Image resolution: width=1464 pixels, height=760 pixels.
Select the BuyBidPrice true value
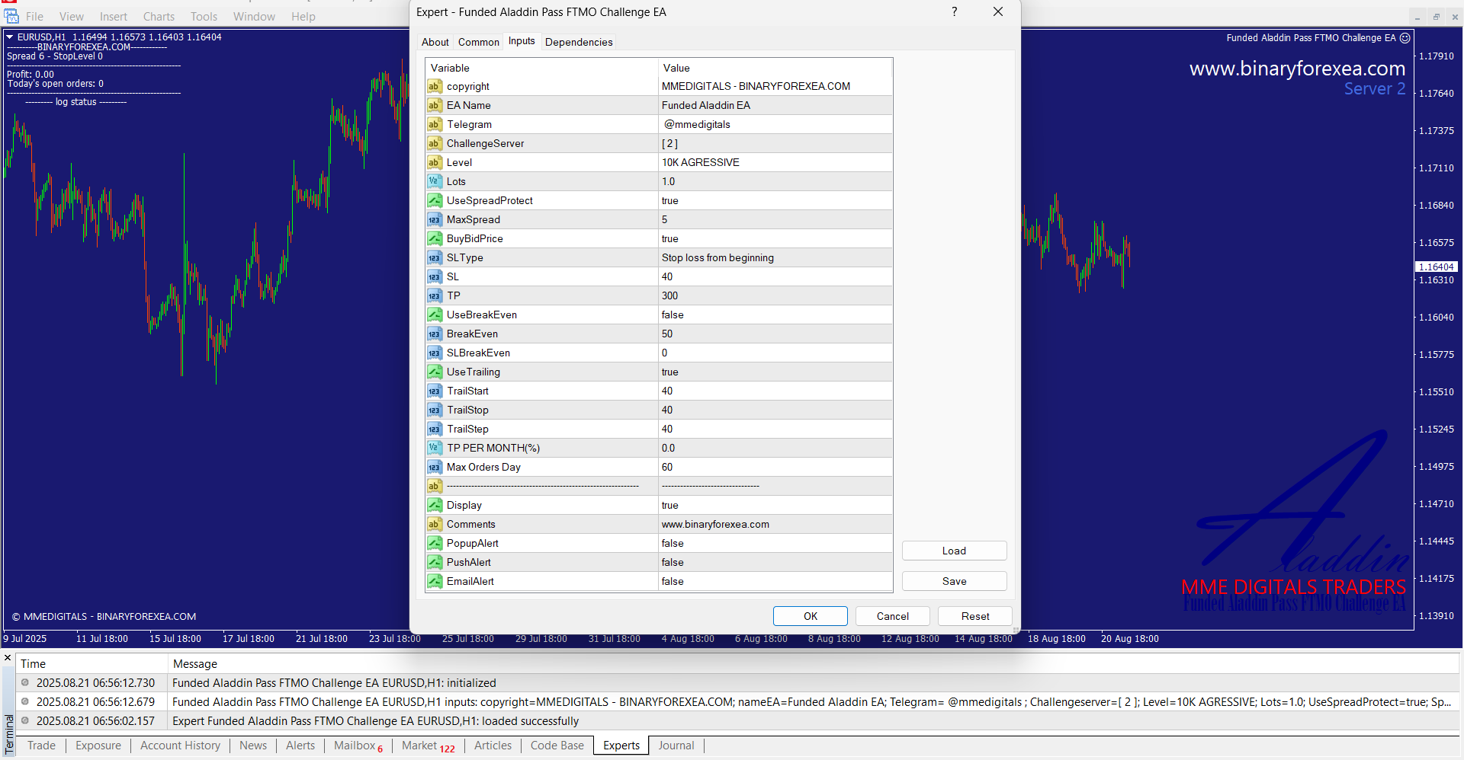[x=775, y=239]
